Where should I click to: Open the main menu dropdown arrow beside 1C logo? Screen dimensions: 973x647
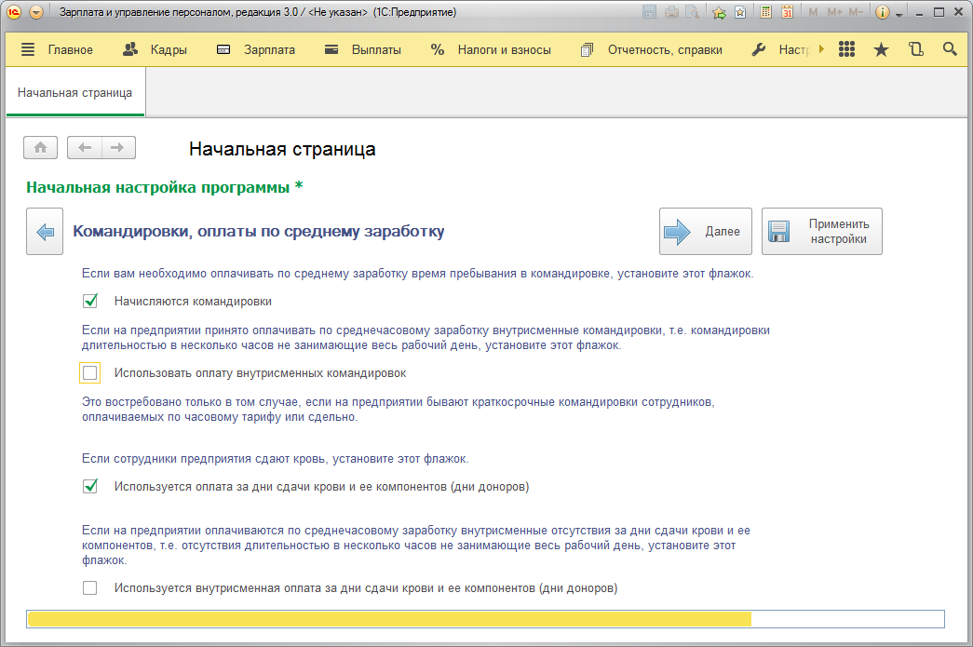[x=36, y=12]
